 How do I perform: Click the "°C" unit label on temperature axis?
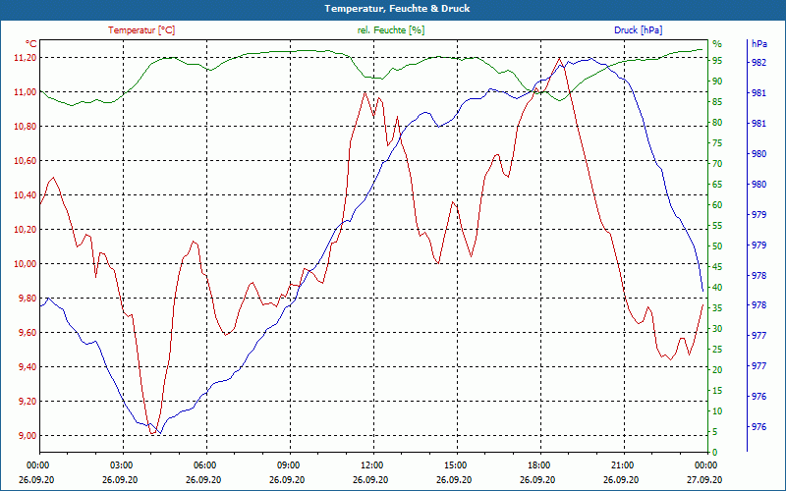tap(31, 43)
